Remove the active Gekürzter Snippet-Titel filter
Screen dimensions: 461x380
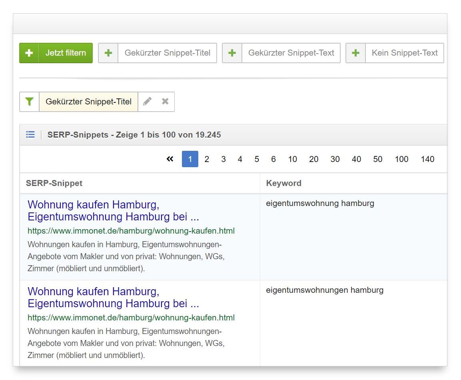[165, 102]
